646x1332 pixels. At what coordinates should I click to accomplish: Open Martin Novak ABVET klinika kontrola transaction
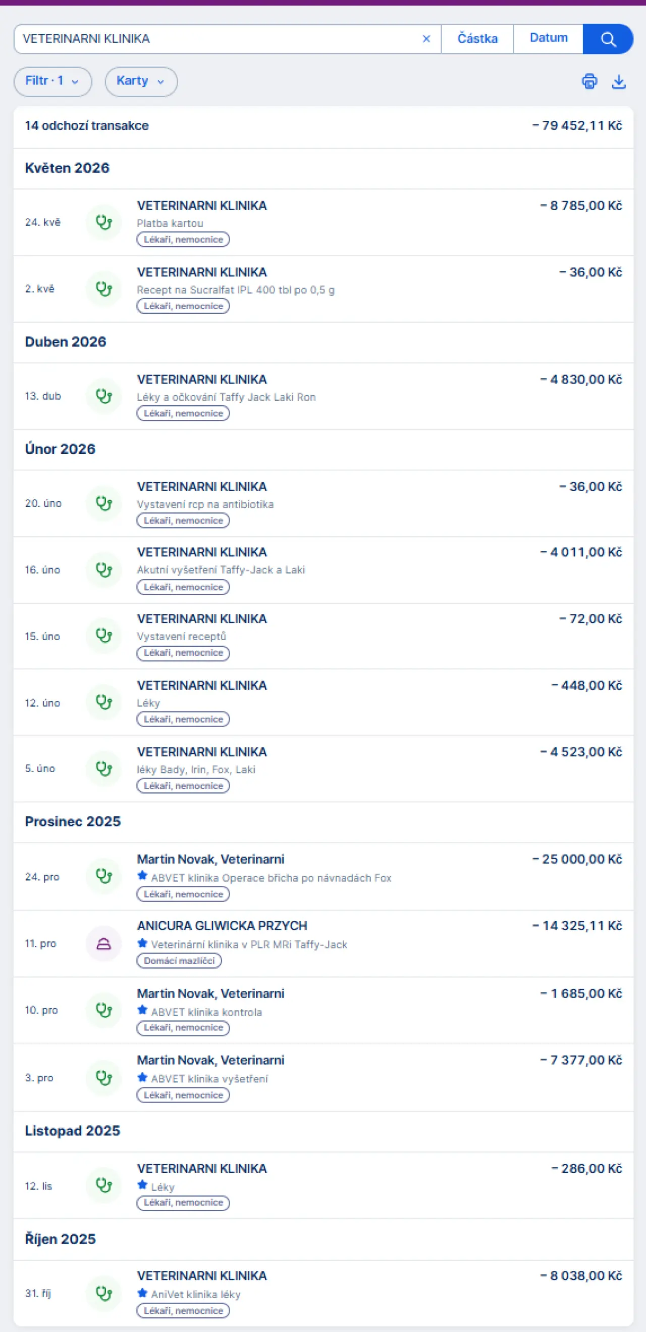pyautogui.click(x=324, y=1011)
